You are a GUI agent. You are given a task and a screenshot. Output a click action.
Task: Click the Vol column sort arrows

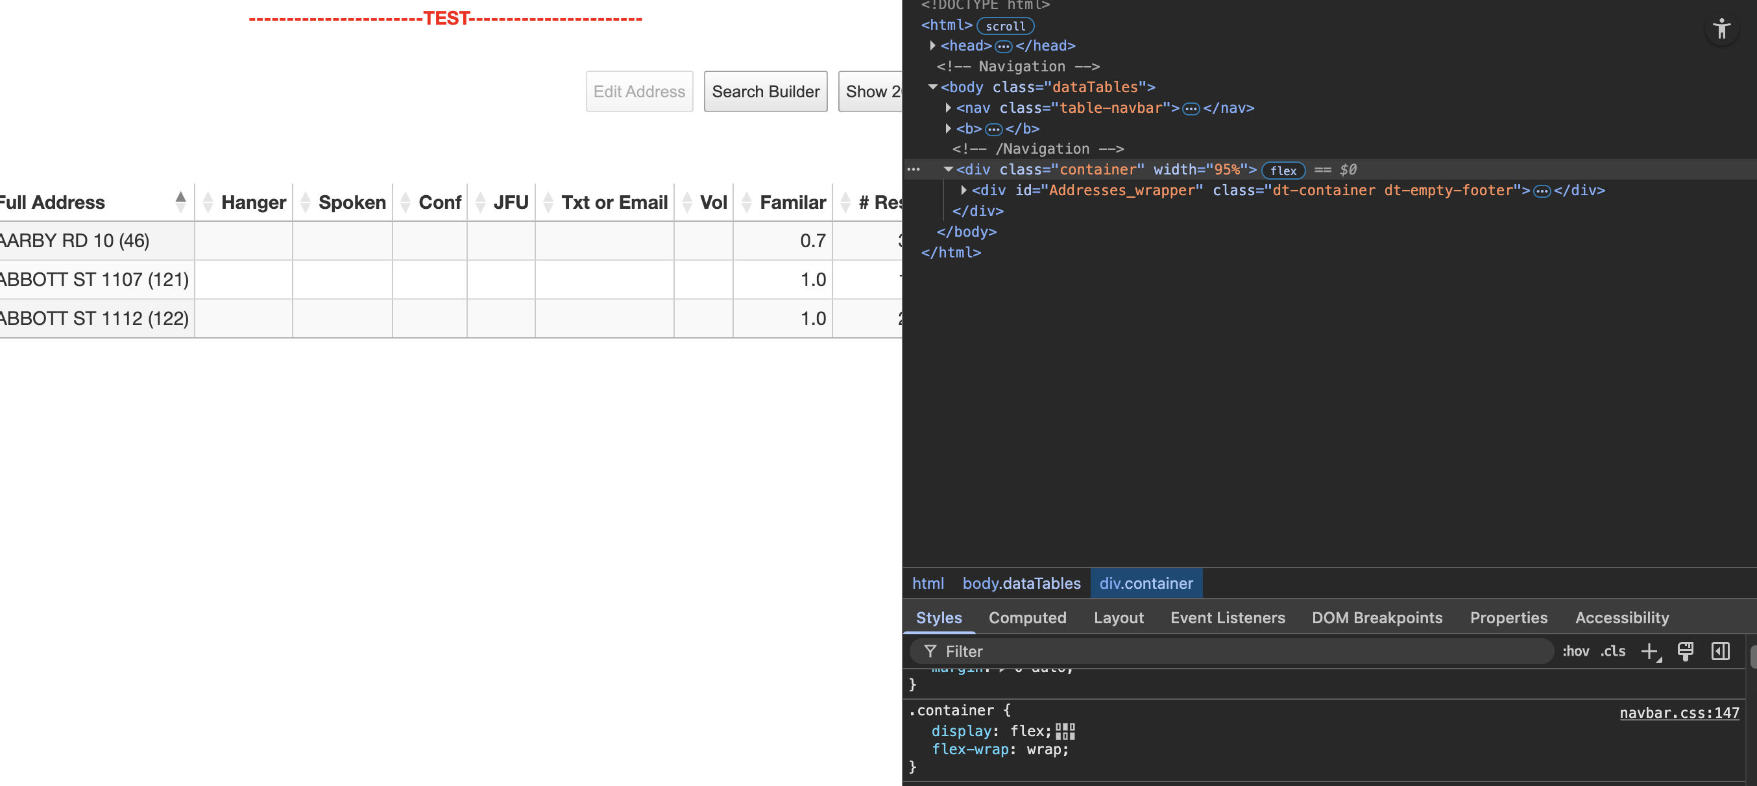687,202
